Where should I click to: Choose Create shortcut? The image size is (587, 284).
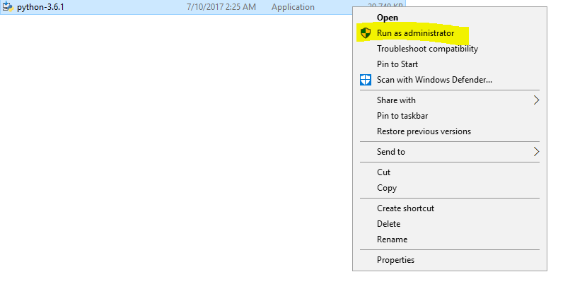click(405, 208)
